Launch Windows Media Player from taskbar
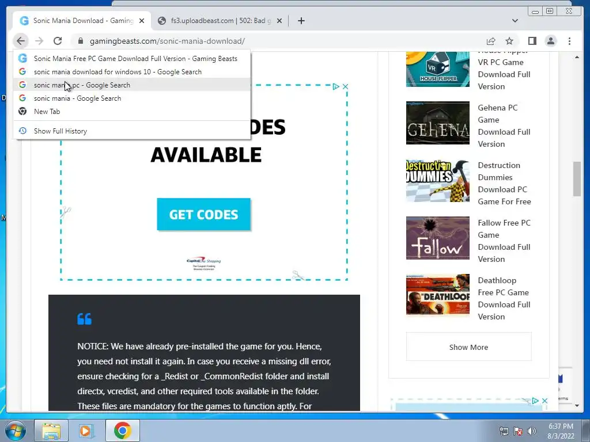 86,430
